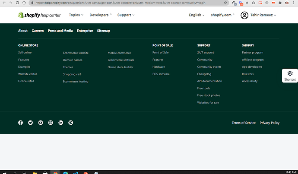This screenshot has height=174, width=298.
Task: Reload the page in browser
Action: [x=17, y=3]
